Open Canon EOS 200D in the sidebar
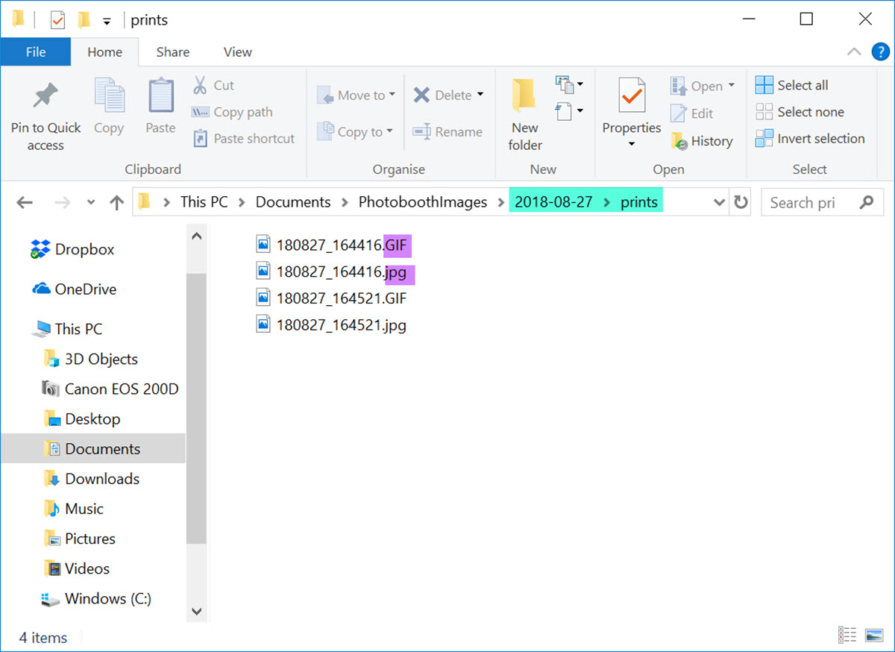Viewport: 895px width, 652px height. point(110,389)
